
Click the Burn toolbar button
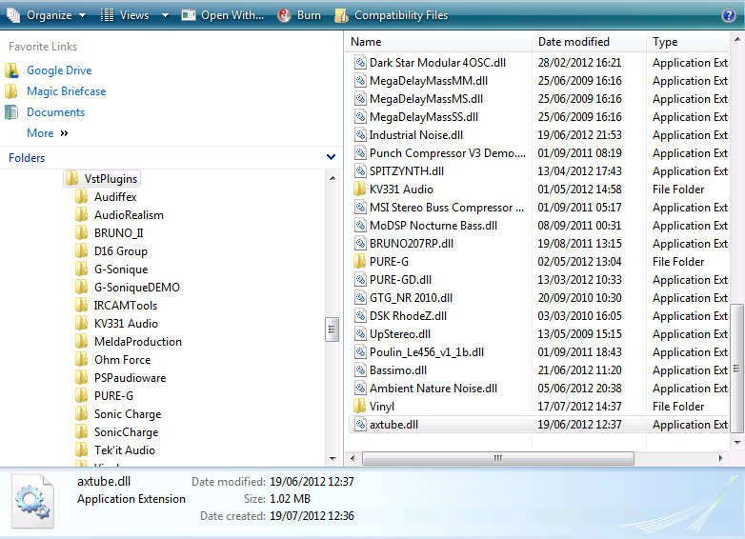pyautogui.click(x=300, y=15)
